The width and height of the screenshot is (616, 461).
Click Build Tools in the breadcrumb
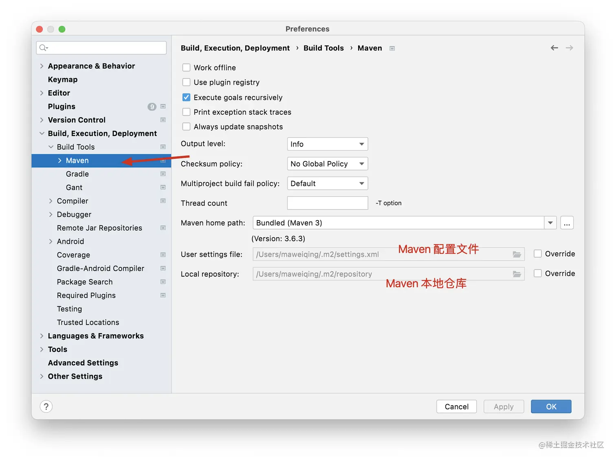323,48
